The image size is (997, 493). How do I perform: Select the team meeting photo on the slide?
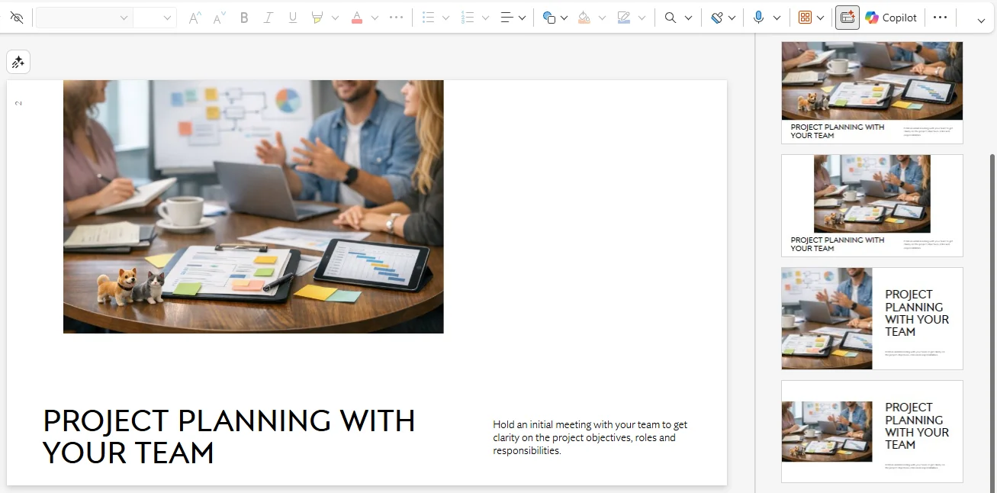click(x=253, y=207)
